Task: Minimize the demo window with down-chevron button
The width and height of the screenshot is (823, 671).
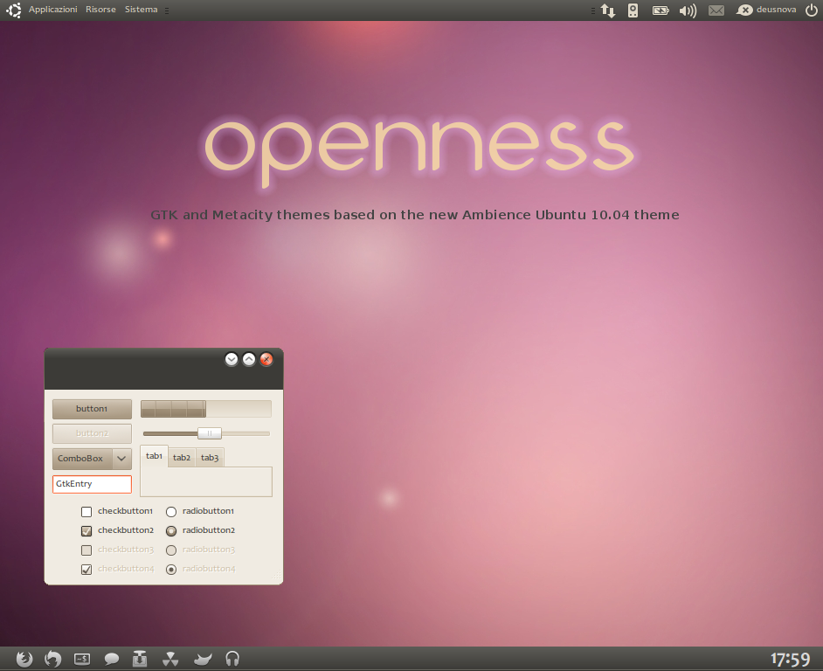Action: point(232,359)
